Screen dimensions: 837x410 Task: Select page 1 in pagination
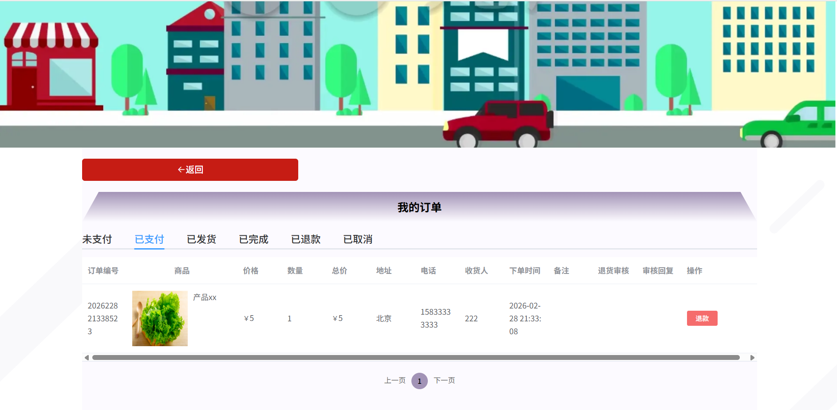click(x=419, y=381)
